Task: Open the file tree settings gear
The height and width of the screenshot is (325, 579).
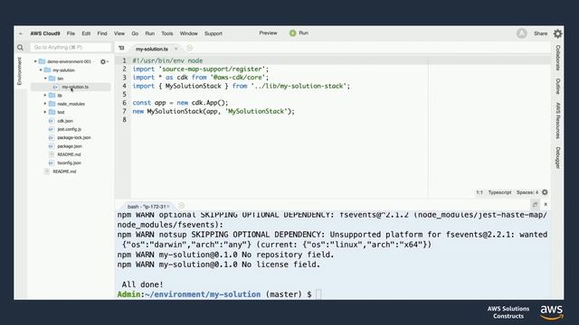Action: click(103, 61)
